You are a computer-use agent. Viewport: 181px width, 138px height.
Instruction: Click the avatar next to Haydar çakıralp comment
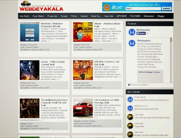[130, 99]
